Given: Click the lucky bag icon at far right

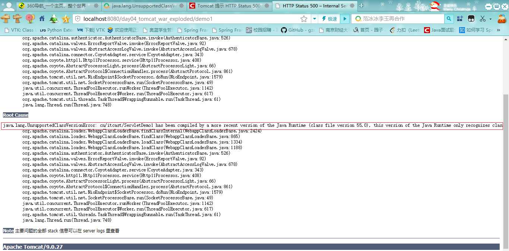Looking at the screenshot, I should click(x=502, y=18).
